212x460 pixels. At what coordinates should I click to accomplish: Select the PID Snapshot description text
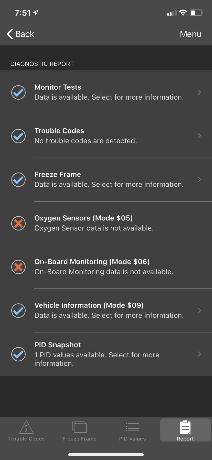97,359
